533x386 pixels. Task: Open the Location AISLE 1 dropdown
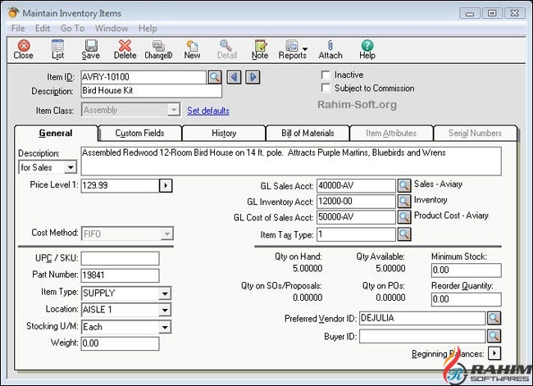click(x=166, y=310)
